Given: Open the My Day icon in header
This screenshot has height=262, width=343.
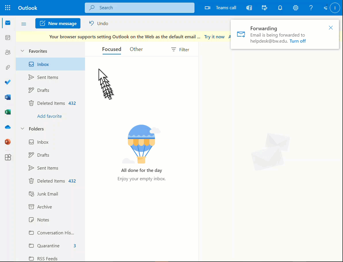Looking at the screenshot, I should coord(265,8).
